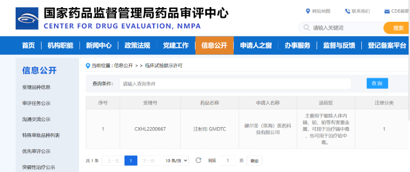This screenshot has height=172, width=410.
Task: Click the 下一页 next page button
Action: pyautogui.click(x=148, y=161)
